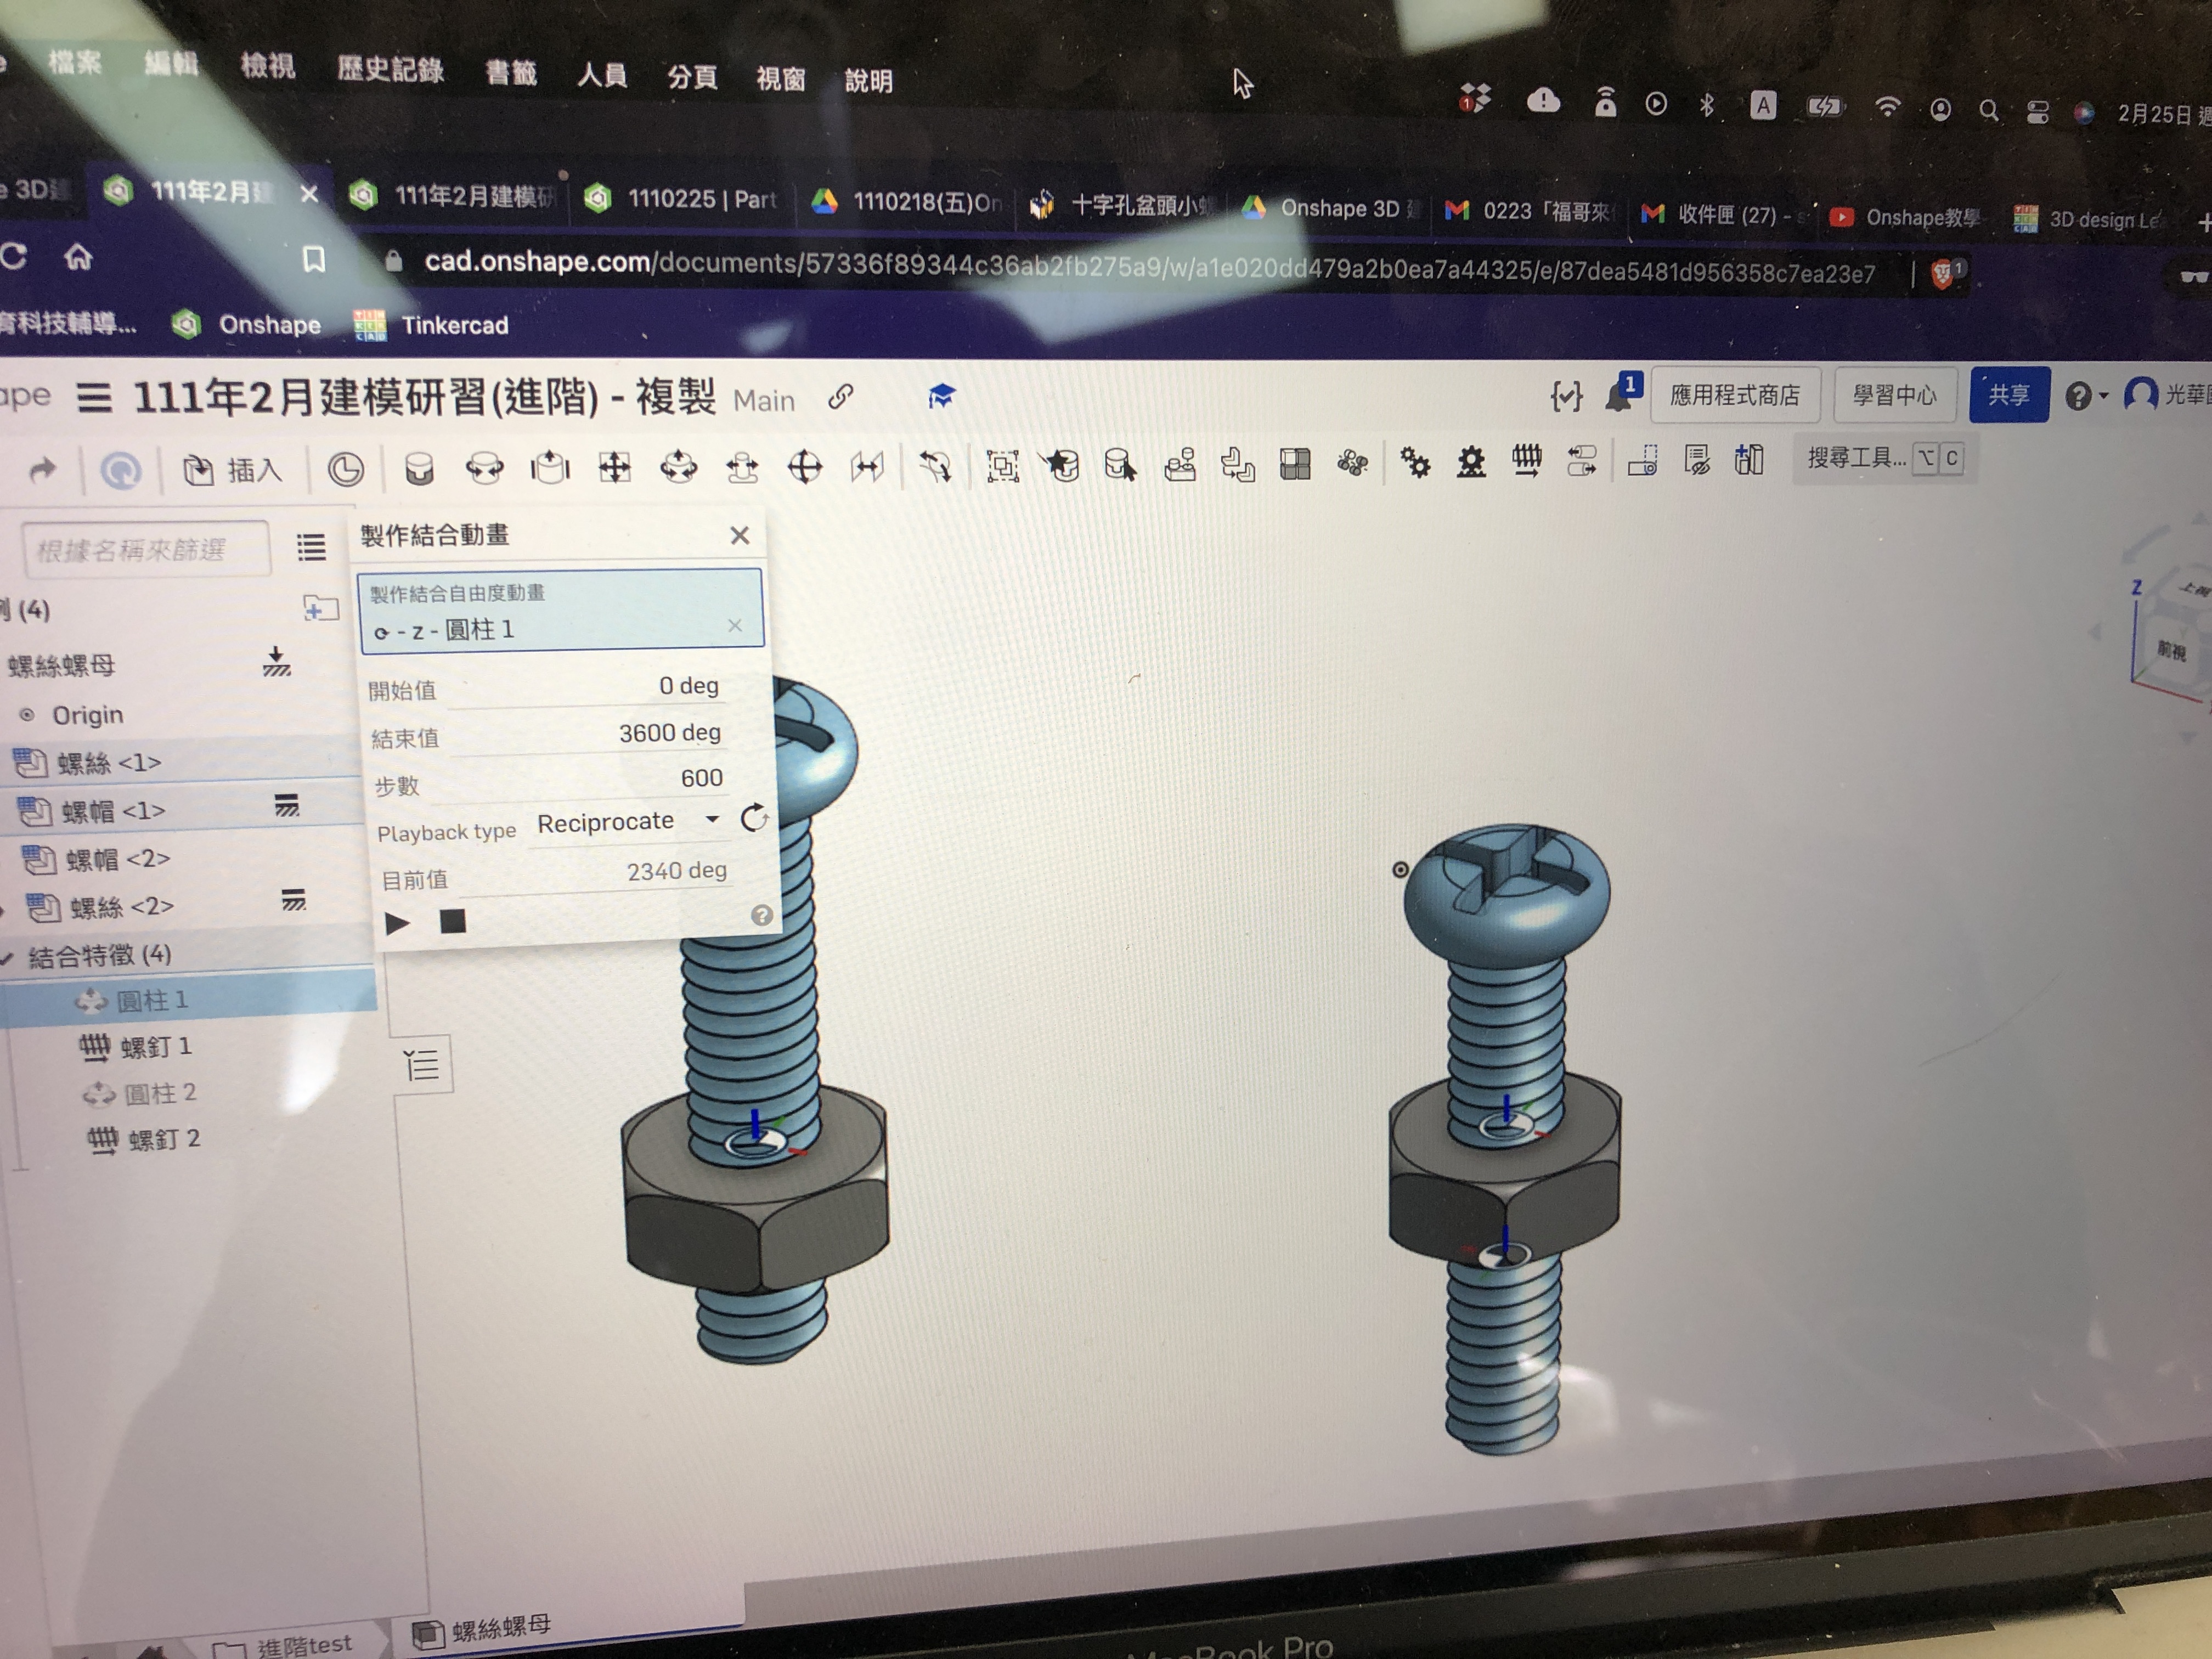Toggle the instance list view icon
The image size is (2212, 1659).
click(311, 547)
